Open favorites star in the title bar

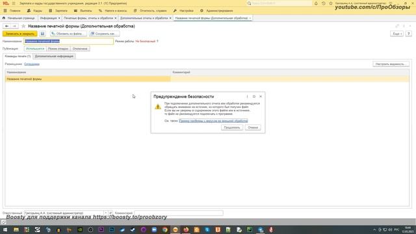(331, 3)
